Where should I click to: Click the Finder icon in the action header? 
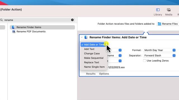tap(86, 37)
